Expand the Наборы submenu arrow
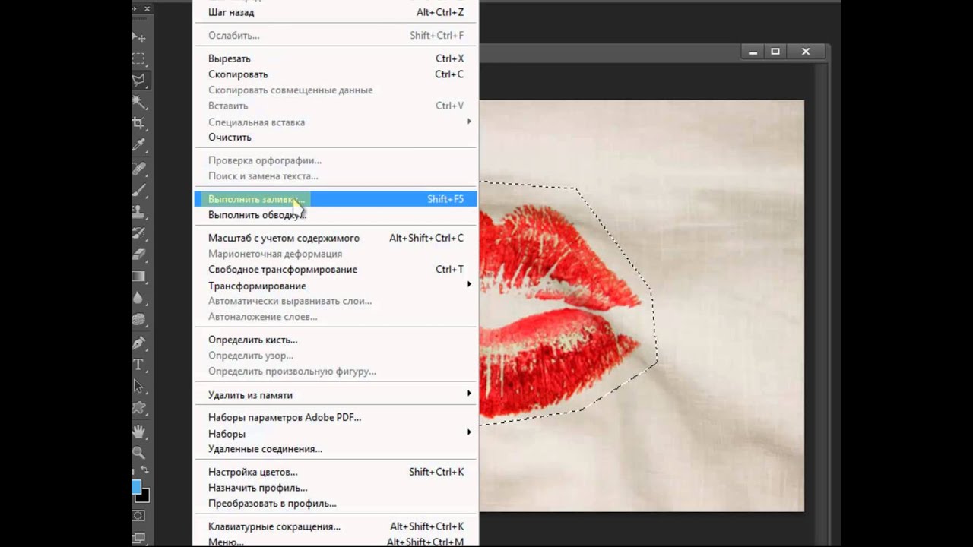The height and width of the screenshot is (547, 973). (469, 433)
